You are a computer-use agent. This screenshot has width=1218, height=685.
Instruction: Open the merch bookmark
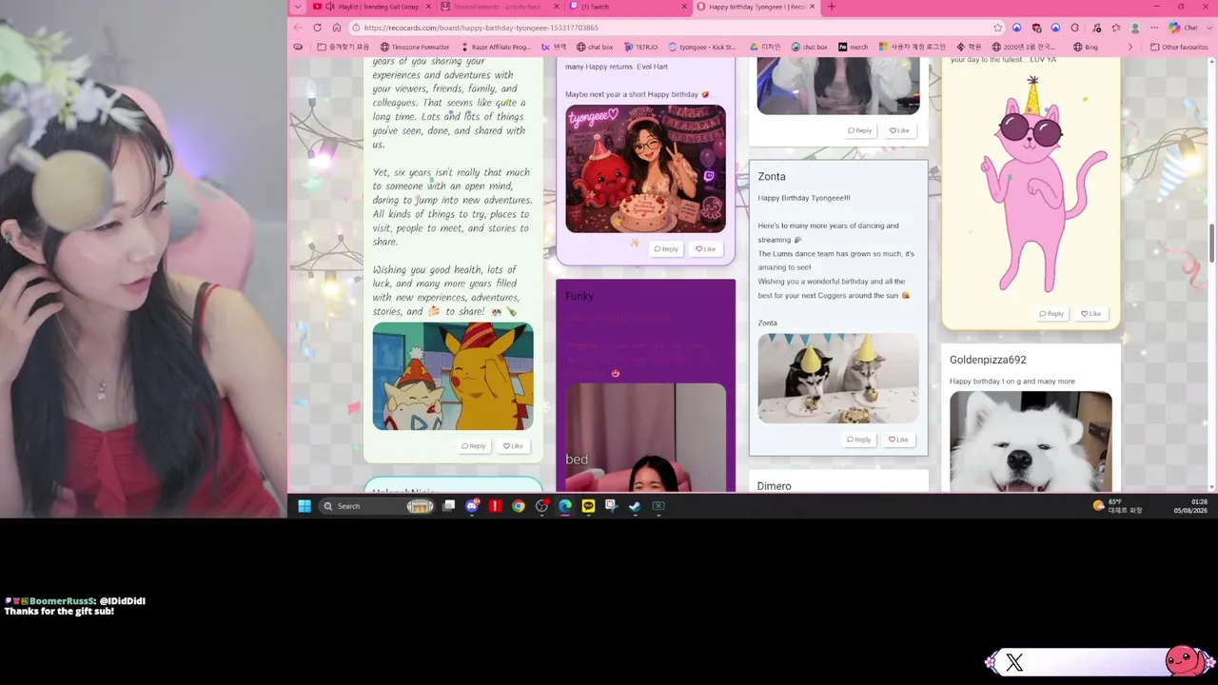(x=852, y=47)
